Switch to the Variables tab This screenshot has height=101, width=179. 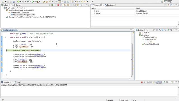pyautogui.click(x=96, y=5)
